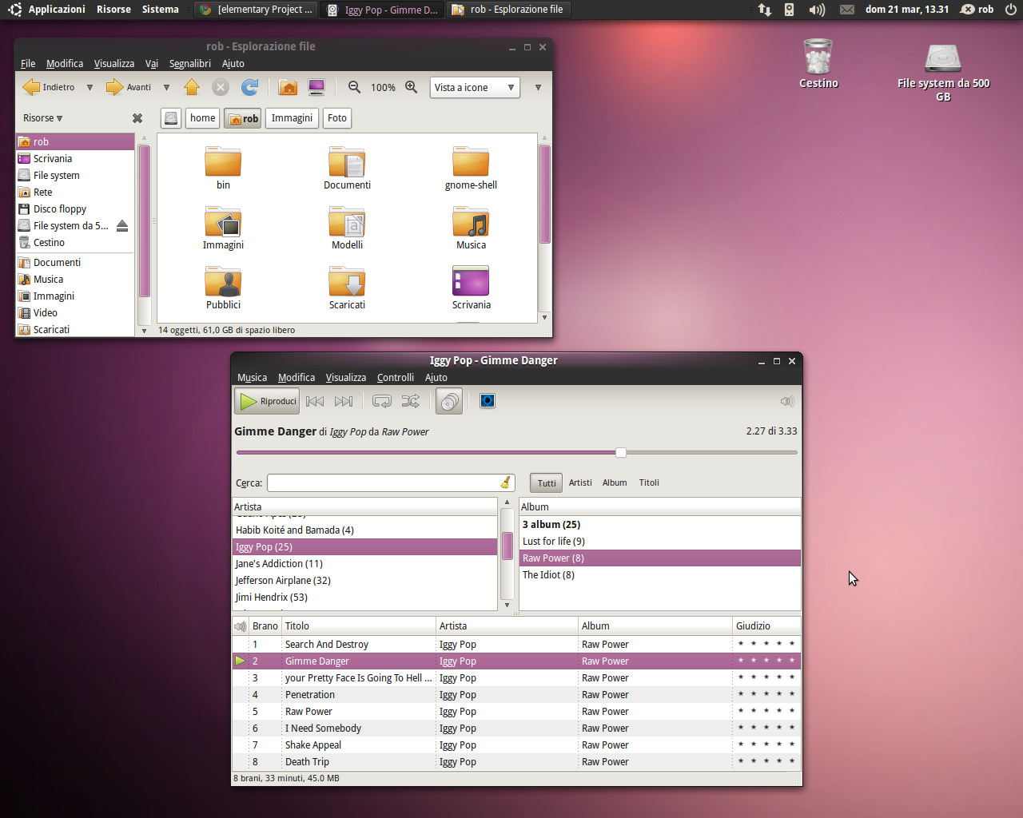
Task: Click the reload icon in file browser
Action: [x=250, y=87]
